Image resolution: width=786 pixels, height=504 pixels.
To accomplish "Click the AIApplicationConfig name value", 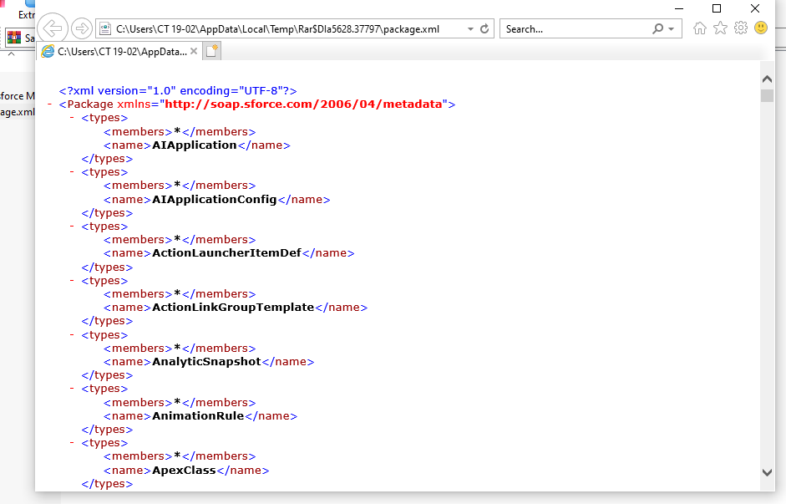I will 215,200.
